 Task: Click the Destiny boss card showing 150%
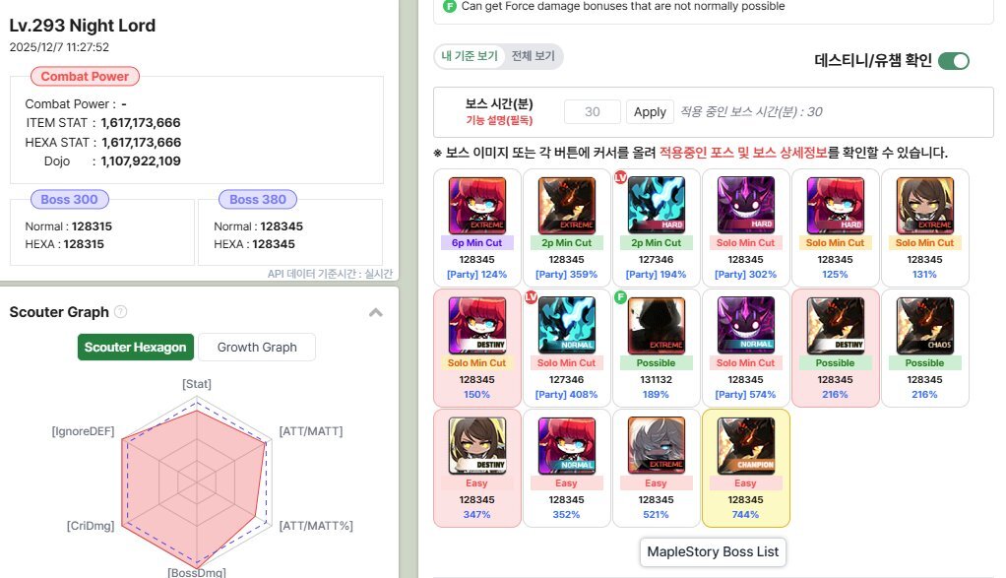476,348
